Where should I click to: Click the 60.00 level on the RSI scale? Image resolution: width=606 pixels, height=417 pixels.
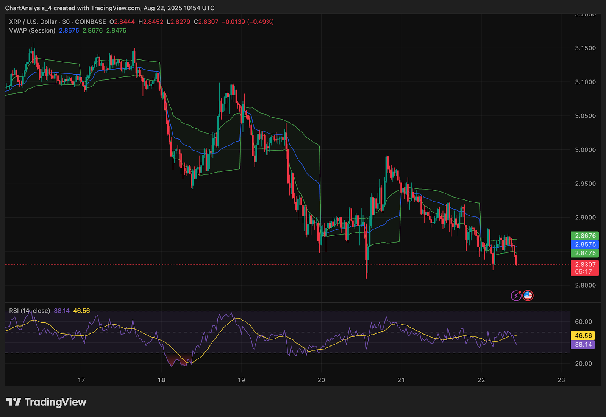tap(583, 322)
